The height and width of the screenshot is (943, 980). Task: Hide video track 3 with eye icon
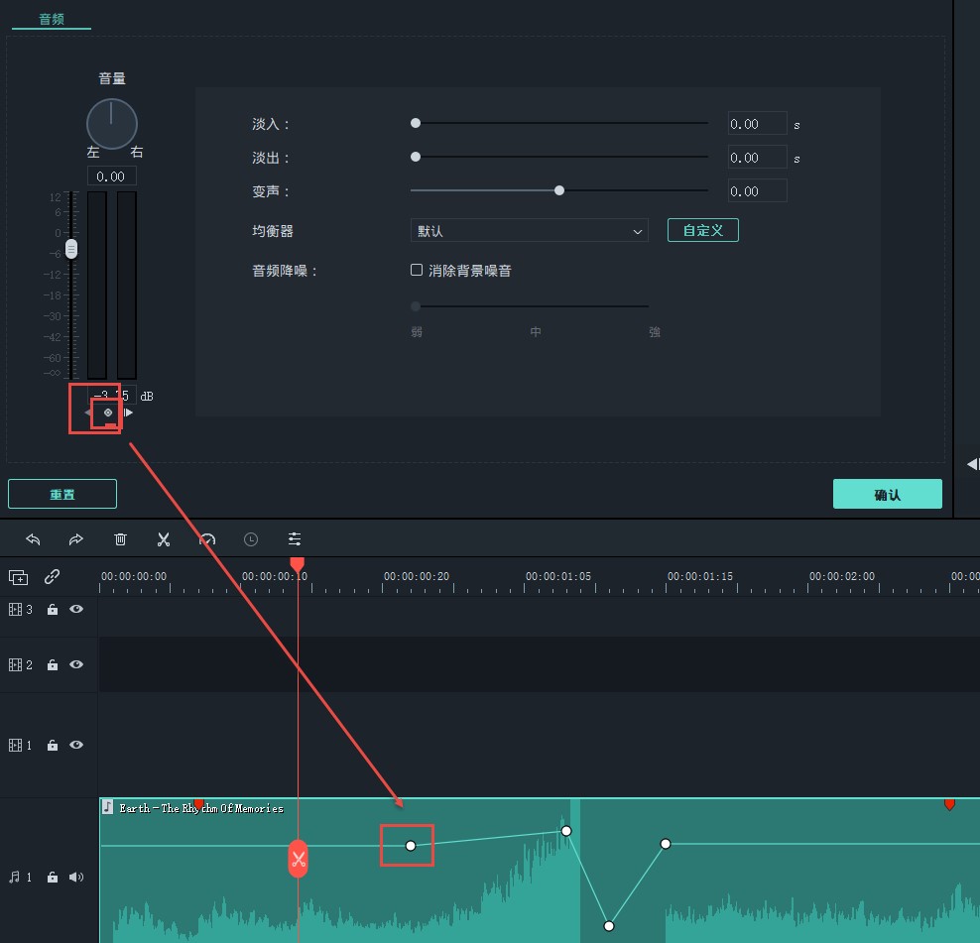(76, 610)
